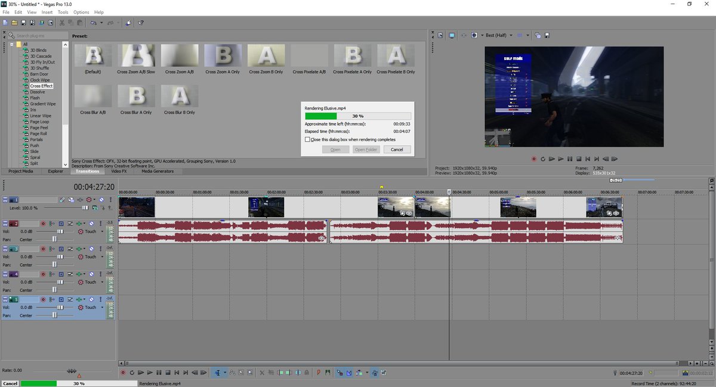The height and width of the screenshot is (387, 716).
Task: Open track motion on video track 1
Action: (x=71, y=199)
